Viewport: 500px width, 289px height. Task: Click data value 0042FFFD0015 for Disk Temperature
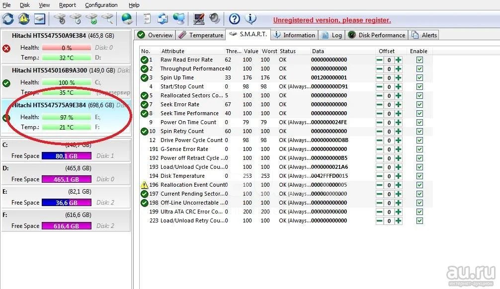[x=330, y=176]
